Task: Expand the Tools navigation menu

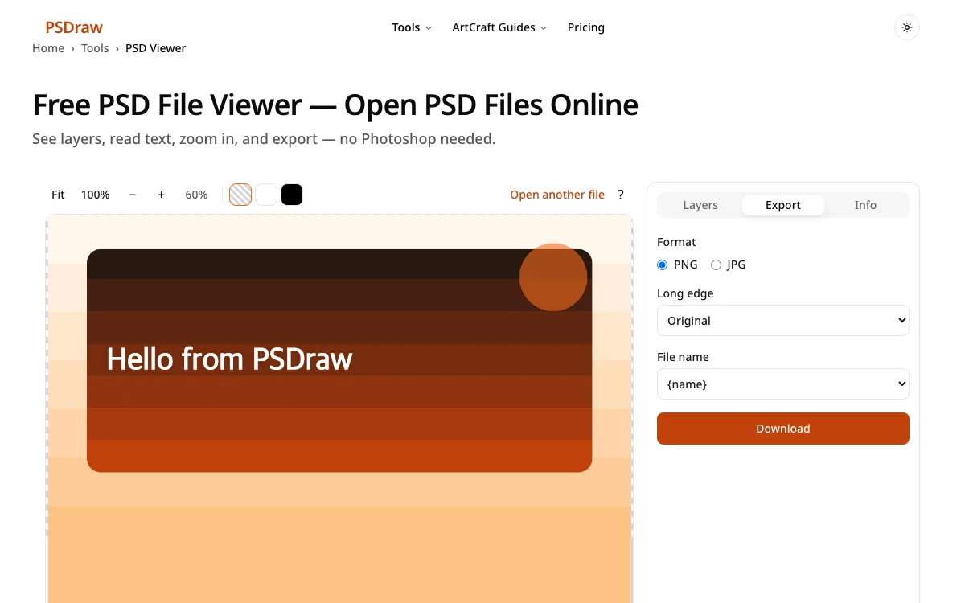Action: (x=412, y=27)
